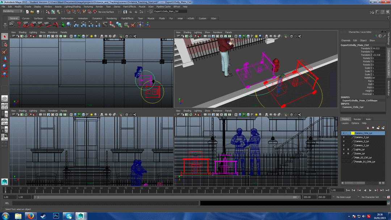Launch Photoshop from the Windows taskbar
This screenshot has height=220, width=391.
(56, 216)
